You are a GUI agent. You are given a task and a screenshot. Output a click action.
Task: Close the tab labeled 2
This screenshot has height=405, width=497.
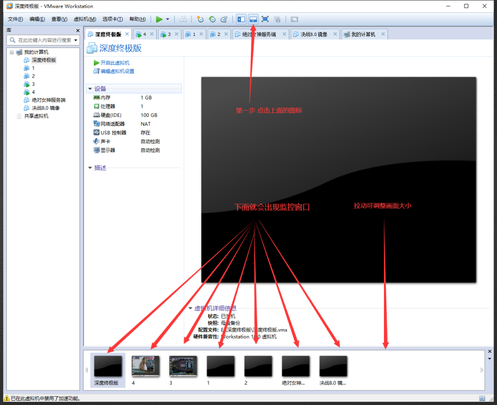pos(226,34)
